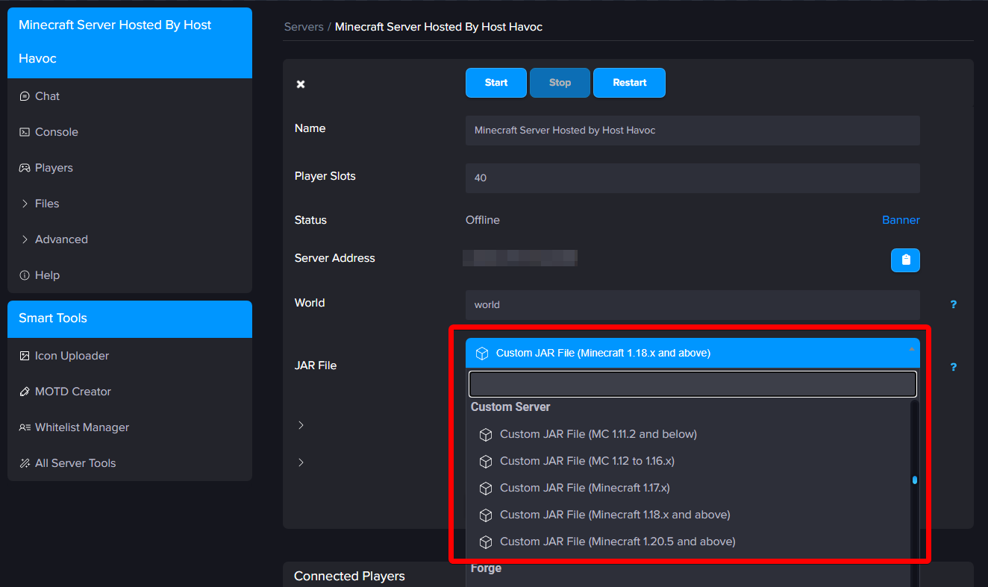Select Custom JAR File (Minecraft 1.18.x and above) option
The width and height of the screenshot is (988, 587).
(x=688, y=515)
